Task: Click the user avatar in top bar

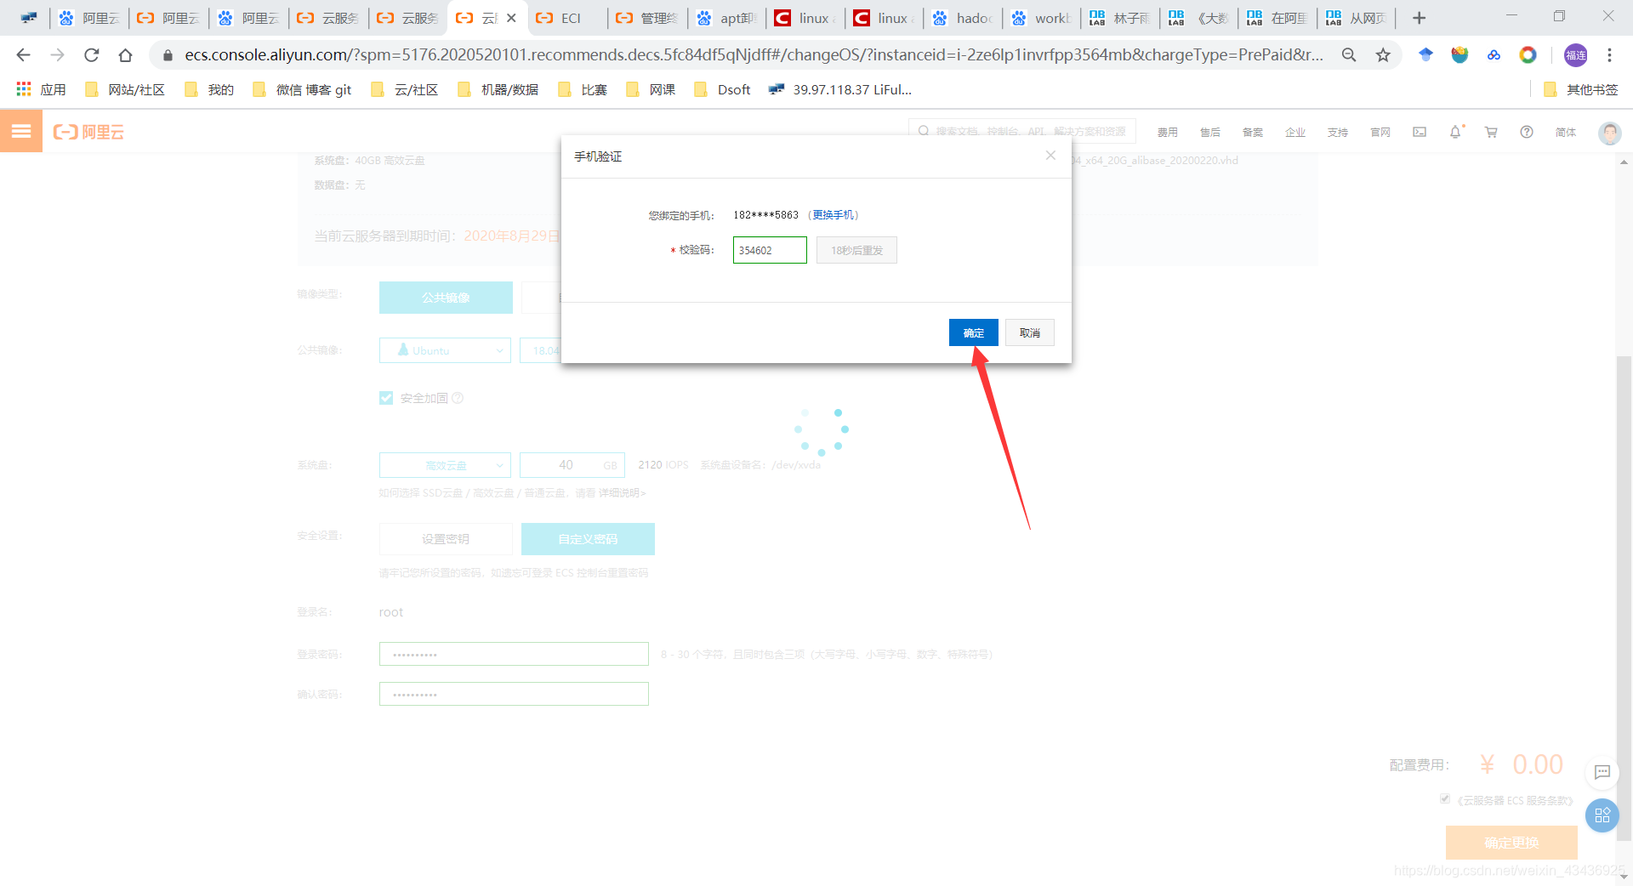Action: (x=1608, y=133)
